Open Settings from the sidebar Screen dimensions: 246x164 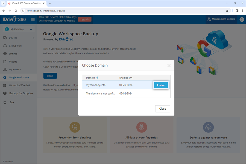[14, 54]
